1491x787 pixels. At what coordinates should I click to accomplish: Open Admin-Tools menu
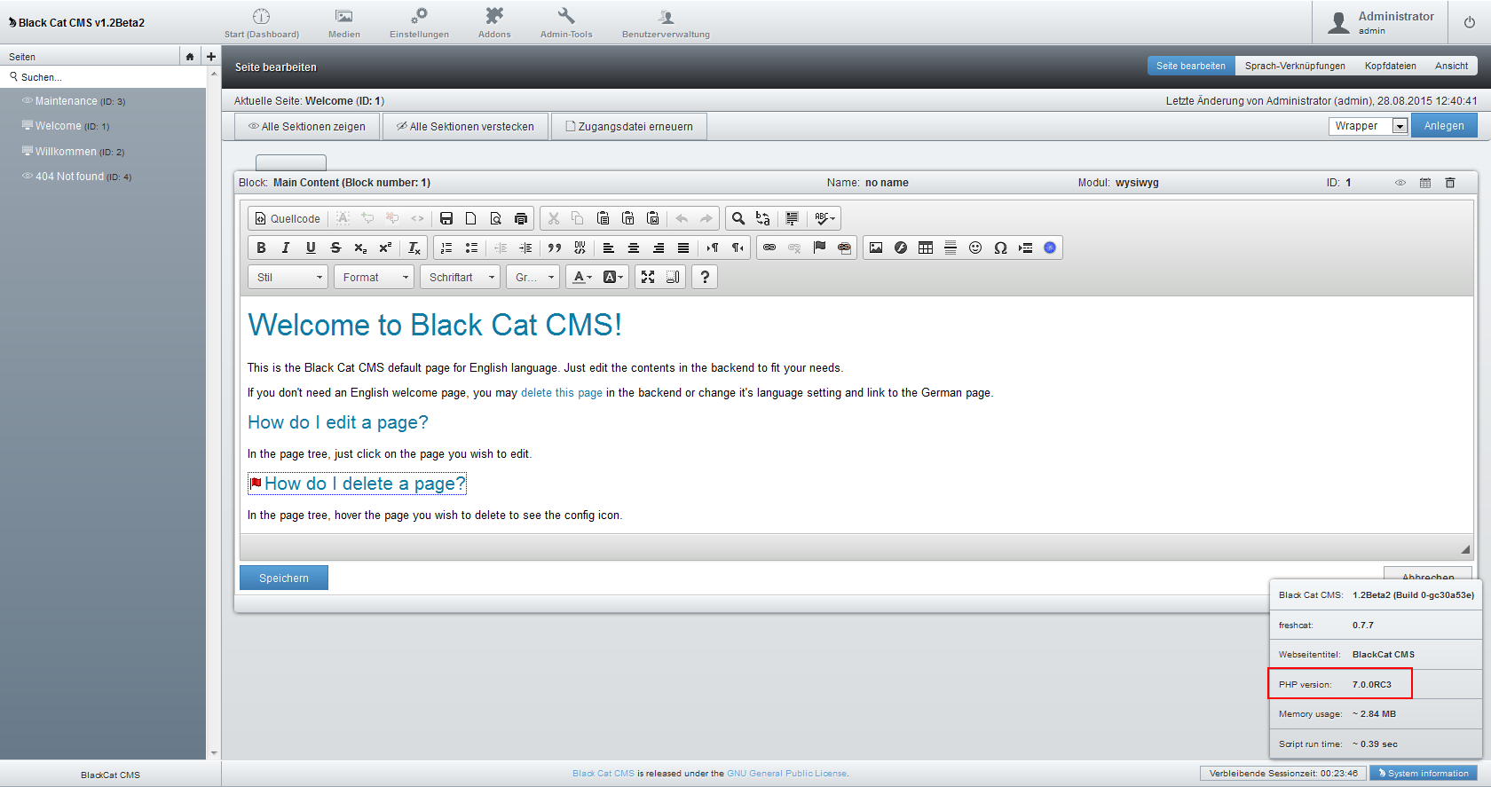(x=566, y=23)
